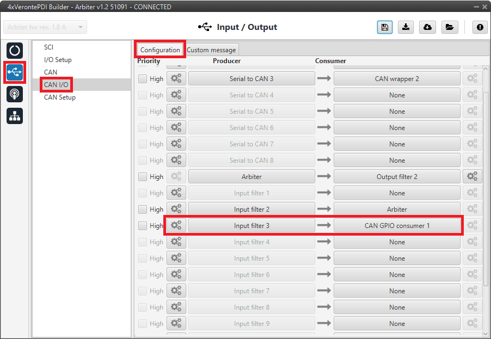Open consumer selector showing CAN wrapper 2
This screenshot has width=491, height=339.
tap(397, 78)
